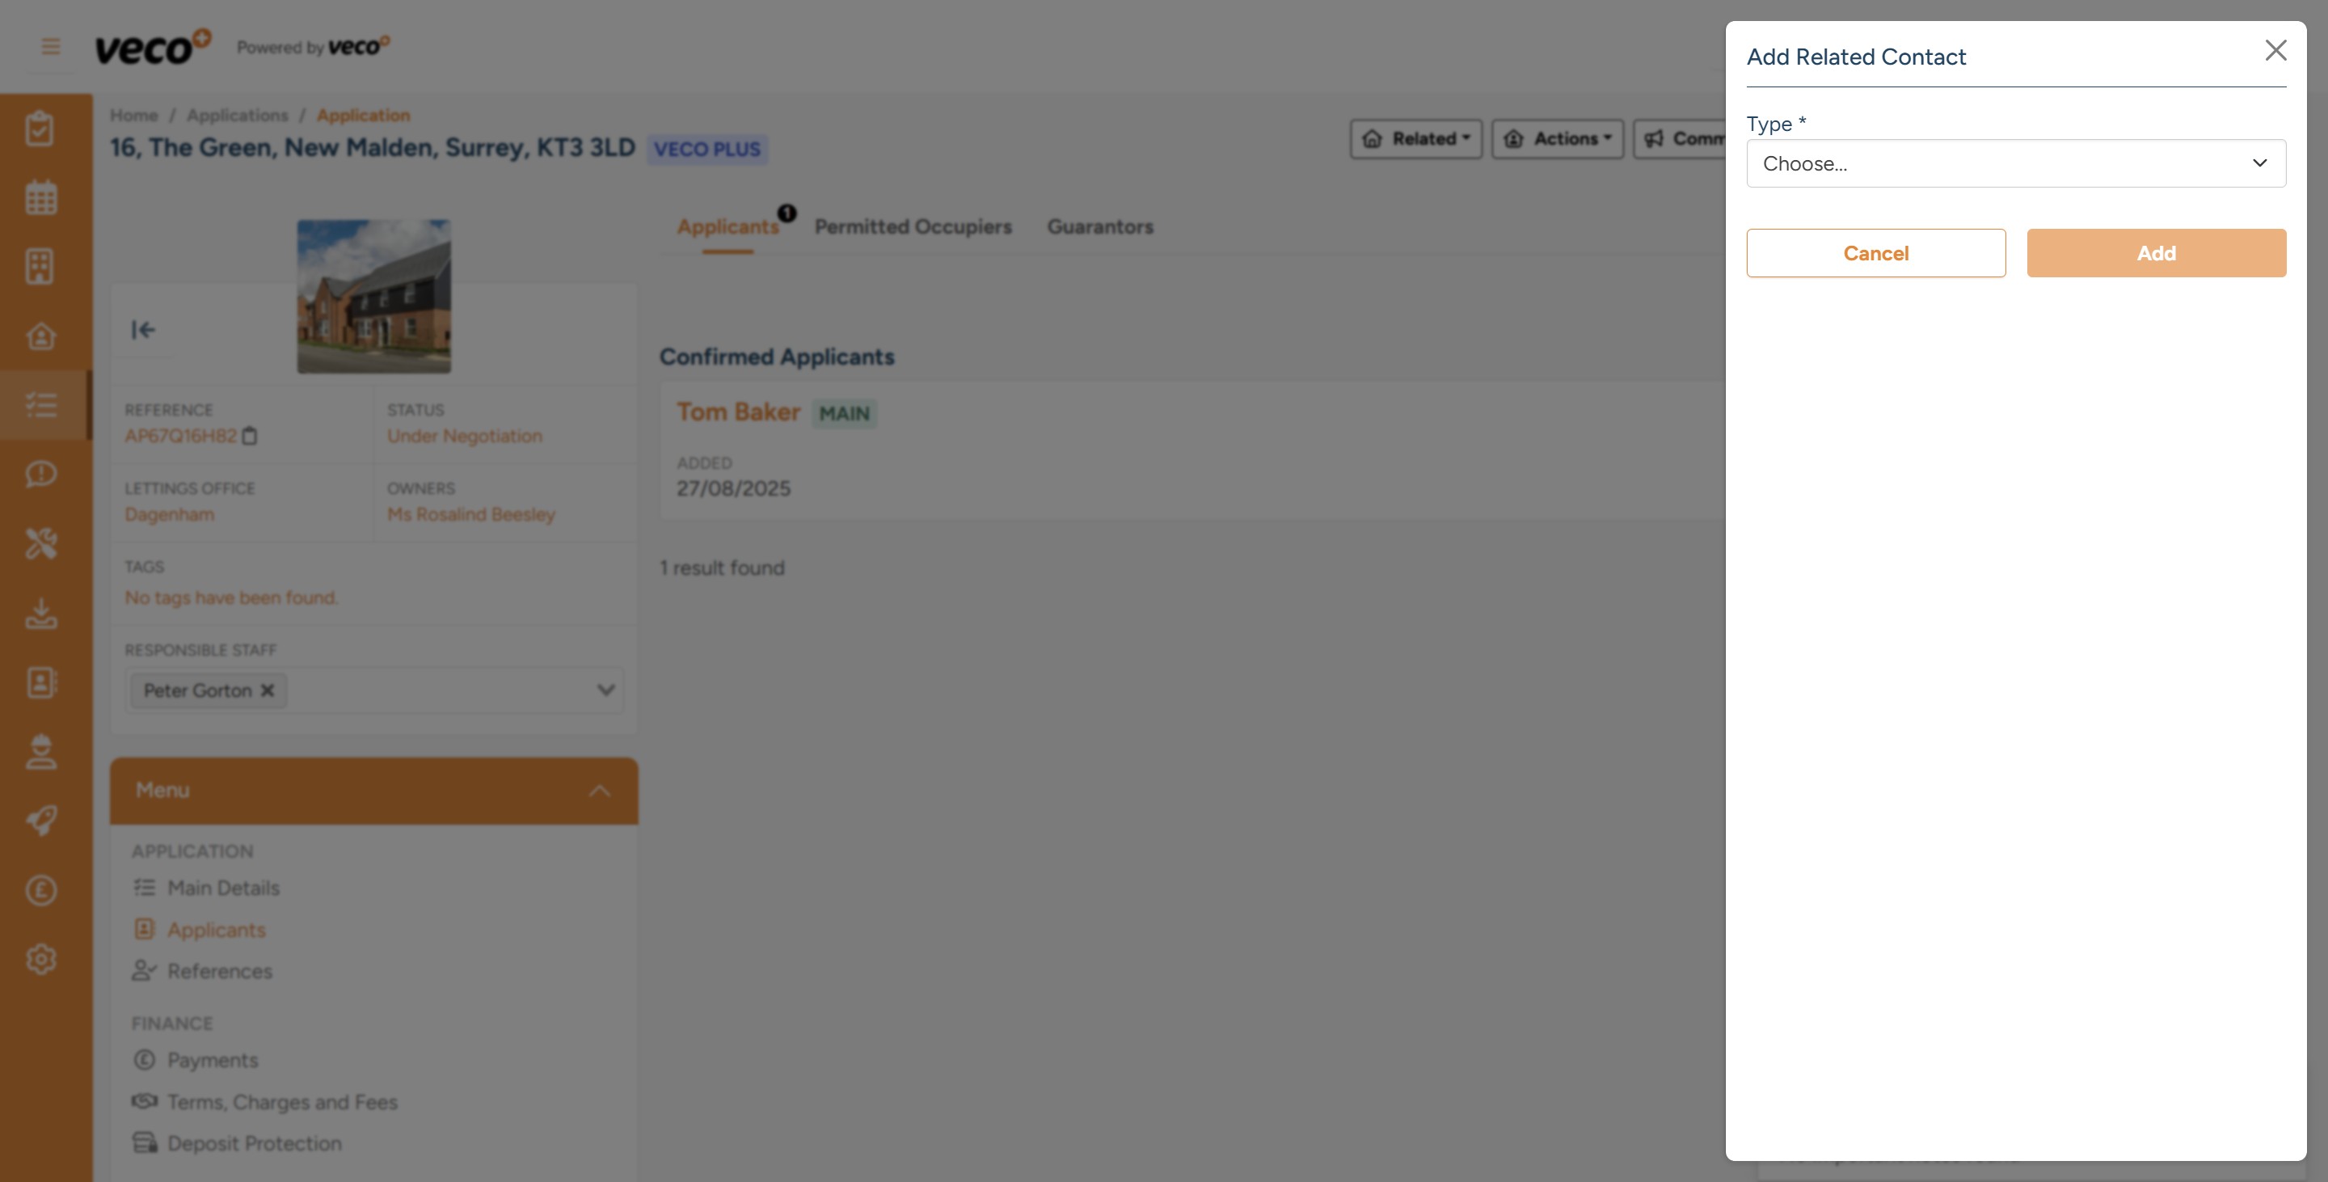2328x1182 pixels.
Task: Open the speech bubble alerts icon
Action: tap(41, 474)
